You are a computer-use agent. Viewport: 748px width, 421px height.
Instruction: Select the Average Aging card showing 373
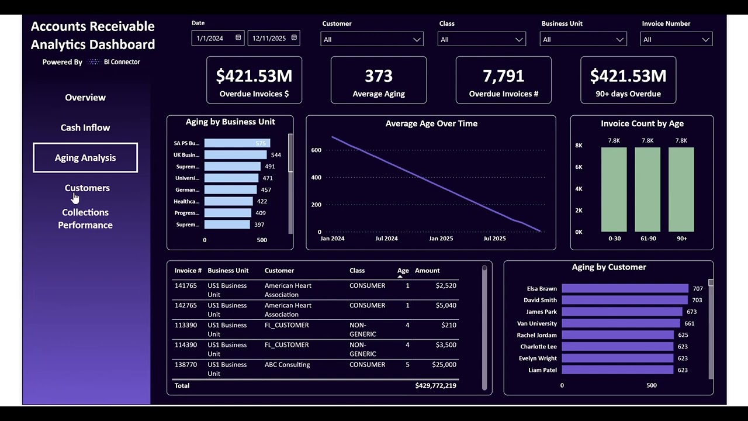click(x=379, y=80)
